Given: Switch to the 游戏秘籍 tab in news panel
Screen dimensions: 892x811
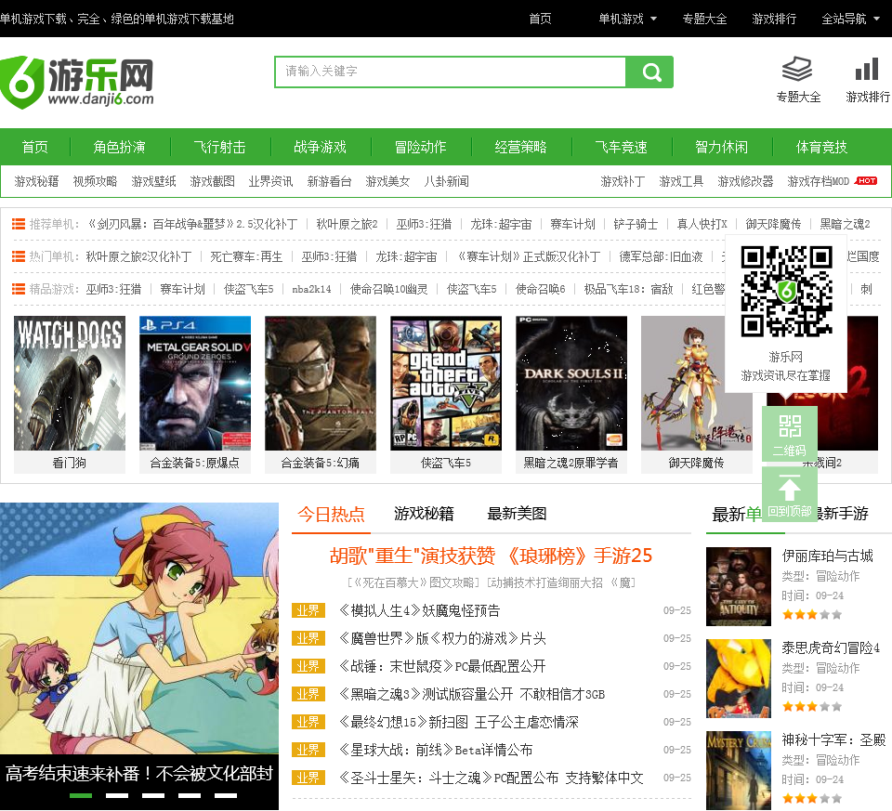Looking at the screenshot, I should pyautogui.click(x=424, y=514).
